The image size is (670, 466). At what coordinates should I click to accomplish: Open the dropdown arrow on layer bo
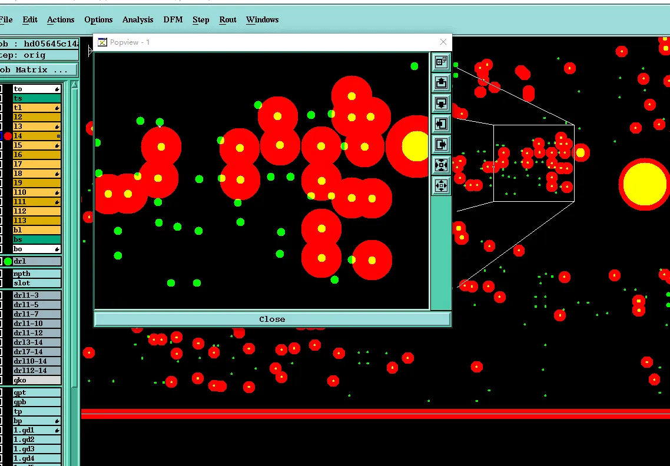tap(57, 248)
